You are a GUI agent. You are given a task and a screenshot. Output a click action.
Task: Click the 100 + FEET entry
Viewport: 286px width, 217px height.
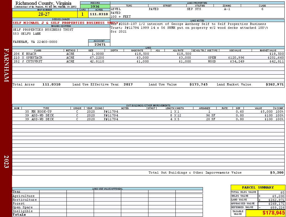click(x=121, y=17)
